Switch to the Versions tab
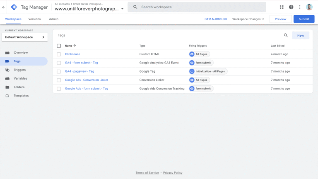 [x=34, y=19]
